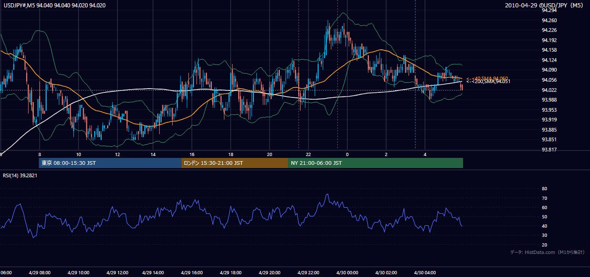
Task: Click the RSI scale value 20
Action: pyautogui.click(x=544, y=245)
